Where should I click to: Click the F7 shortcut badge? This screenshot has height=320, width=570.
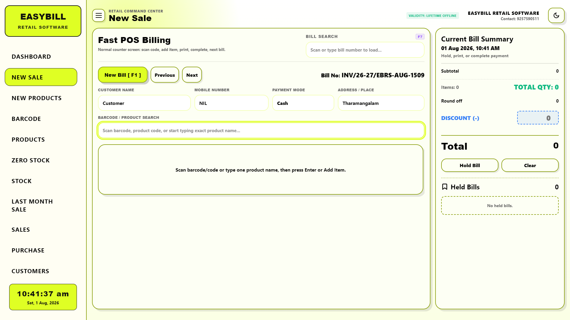pyautogui.click(x=420, y=37)
